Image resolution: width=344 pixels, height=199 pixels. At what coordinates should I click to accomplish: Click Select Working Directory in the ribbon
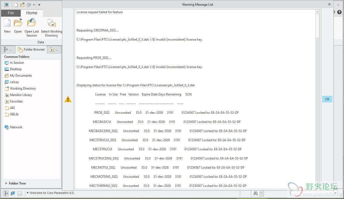pos(51,28)
